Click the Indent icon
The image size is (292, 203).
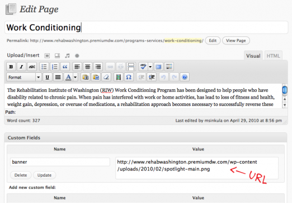pyautogui.click(x=152, y=77)
